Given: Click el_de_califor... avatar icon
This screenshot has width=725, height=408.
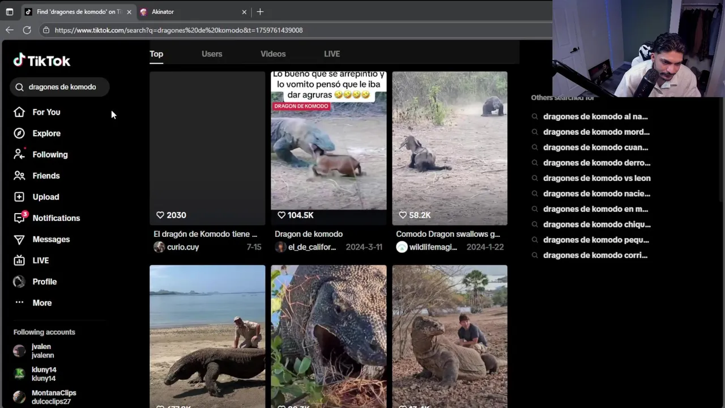Looking at the screenshot, I should point(280,247).
